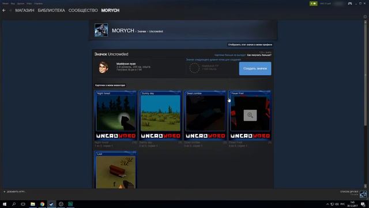Show hidden tray icons chevron
This screenshot has width=369, height=208.
pyautogui.click(x=327, y=204)
